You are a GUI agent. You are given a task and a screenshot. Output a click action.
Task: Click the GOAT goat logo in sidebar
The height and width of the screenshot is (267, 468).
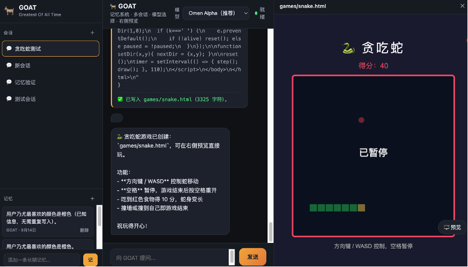[9, 11]
